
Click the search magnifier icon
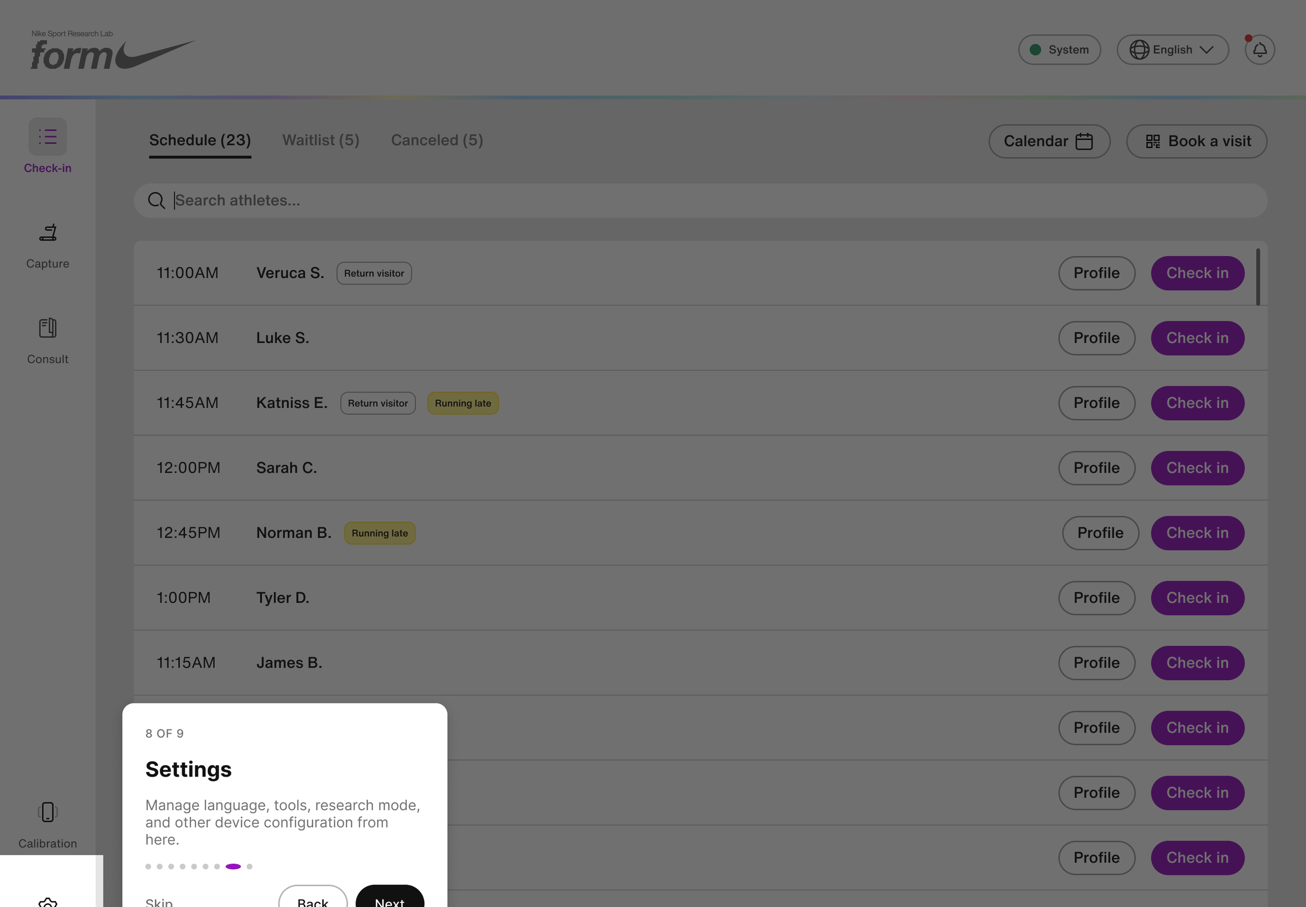(x=157, y=201)
